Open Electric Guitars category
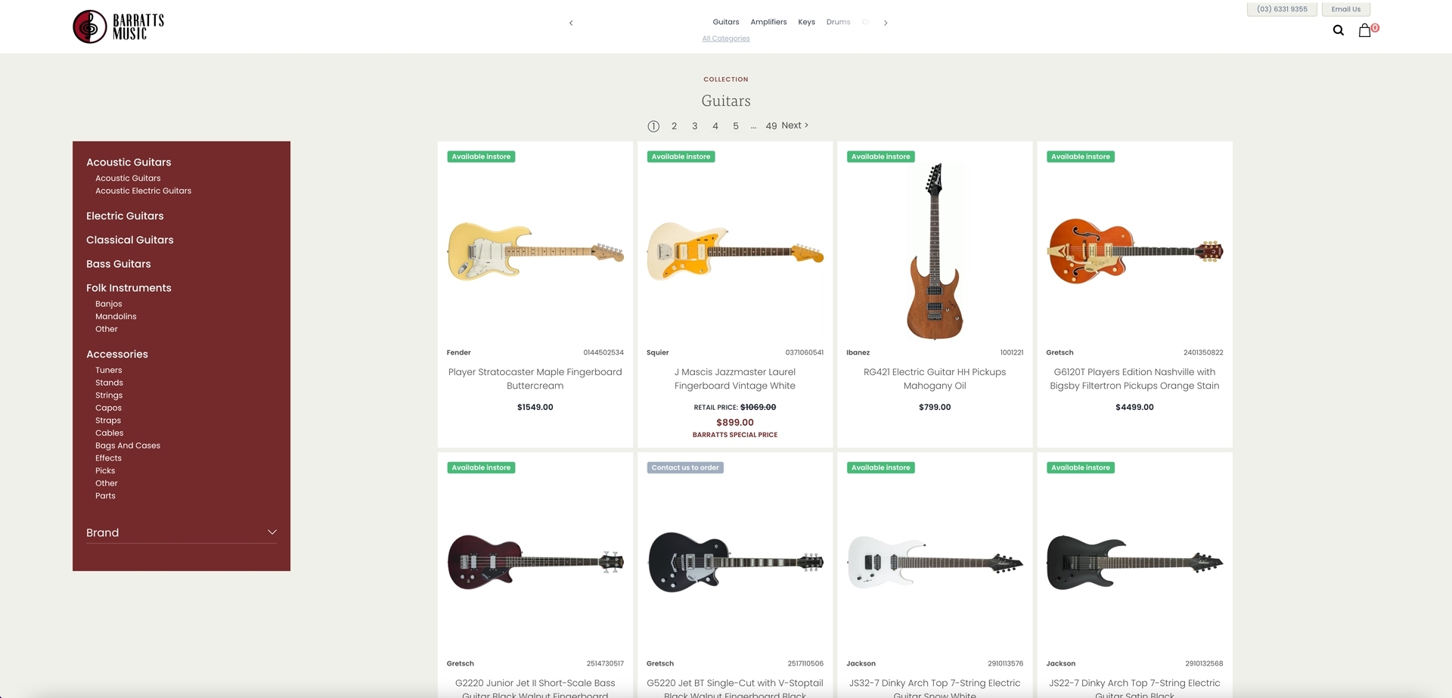 (x=125, y=216)
